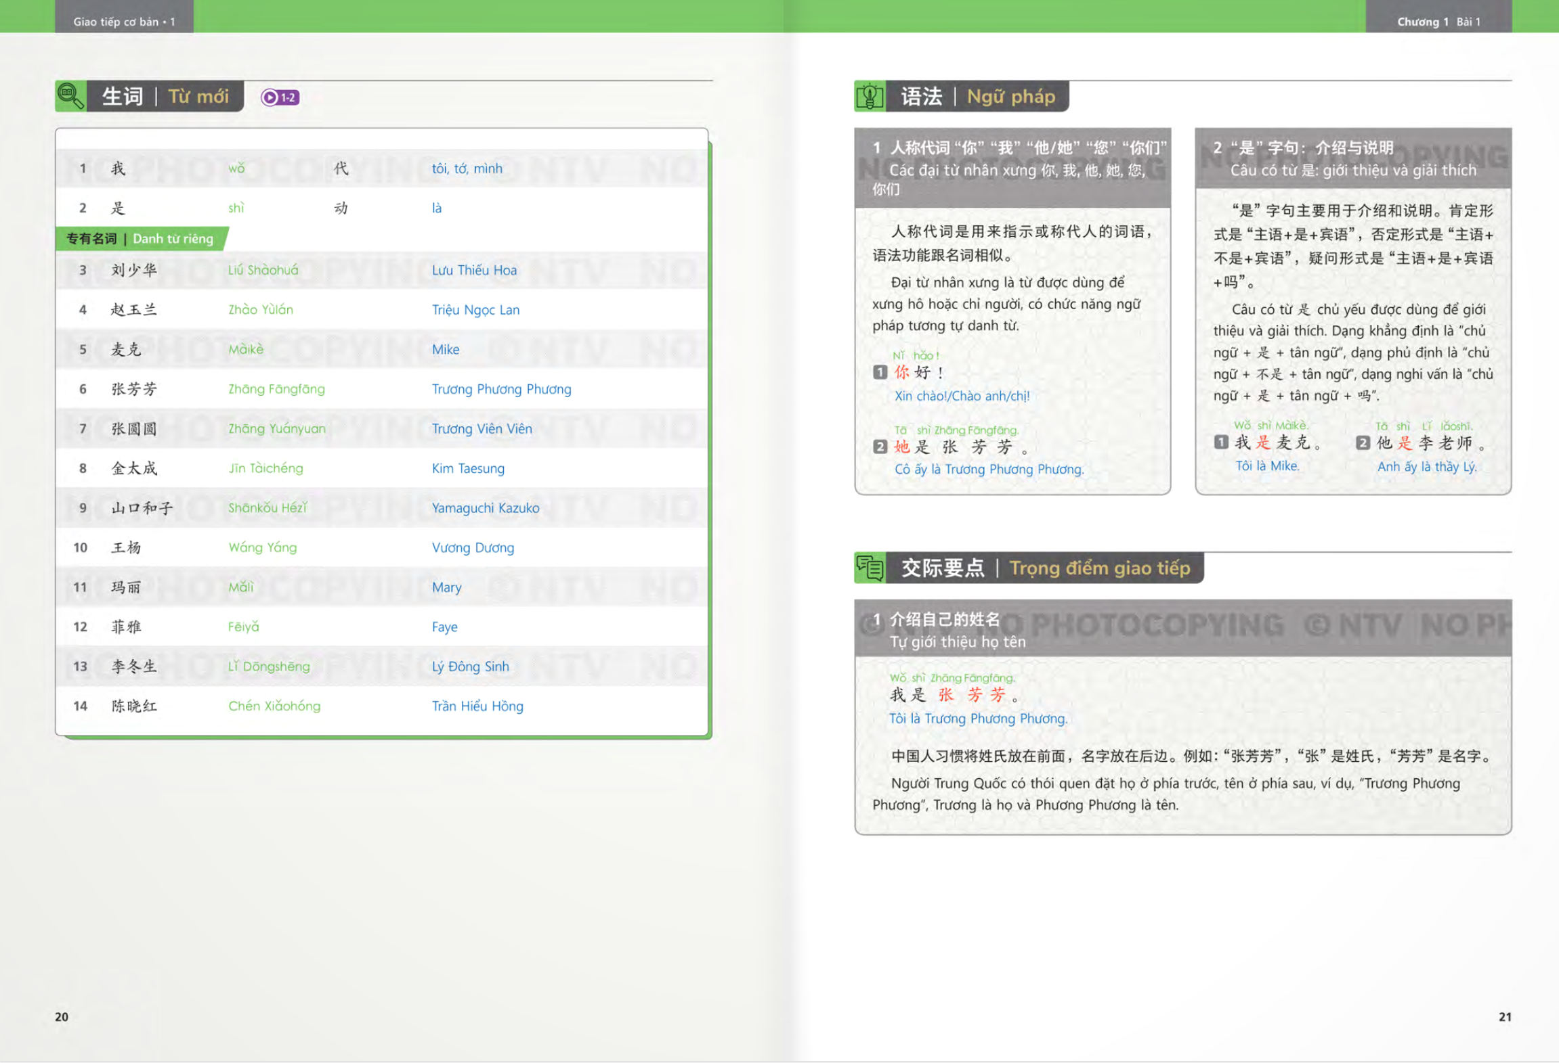Image resolution: width=1559 pixels, height=1063 pixels.
Task: Play audio track 1-2 badge
Action: point(280,97)
